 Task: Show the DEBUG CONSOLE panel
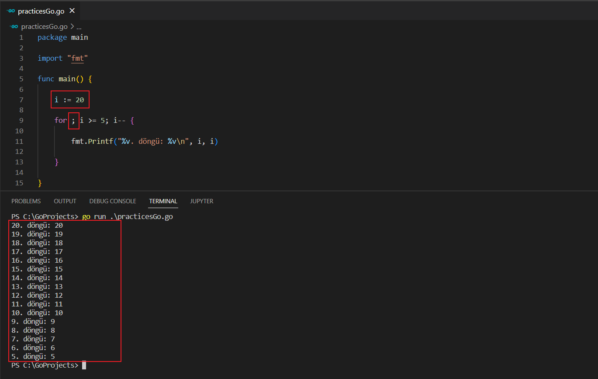point(113,201)
